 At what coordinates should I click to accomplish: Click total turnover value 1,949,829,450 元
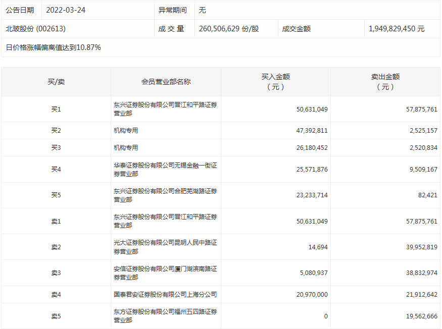tap(397, 29)
